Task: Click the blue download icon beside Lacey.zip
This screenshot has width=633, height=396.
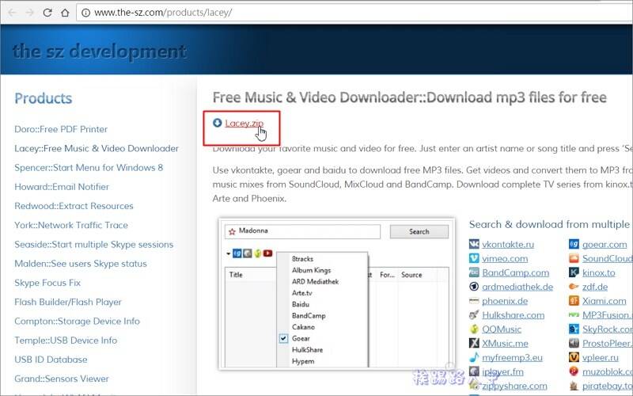Action: 217,123
